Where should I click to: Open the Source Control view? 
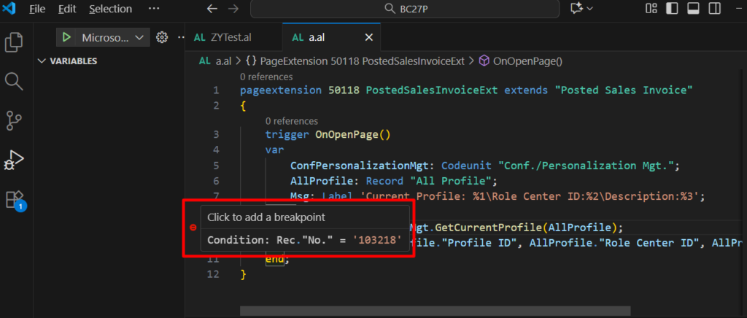[15, 120]
